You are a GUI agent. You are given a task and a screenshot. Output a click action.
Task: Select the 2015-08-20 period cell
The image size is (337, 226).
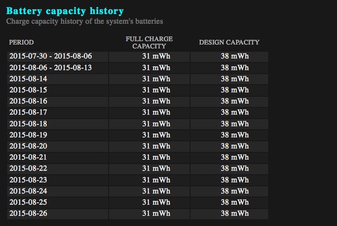28,146
